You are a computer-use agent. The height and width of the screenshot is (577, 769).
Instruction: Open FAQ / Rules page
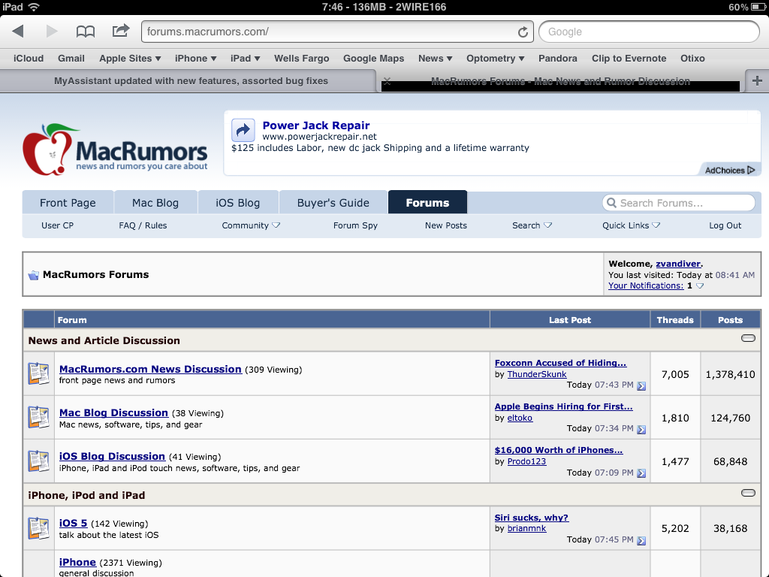(143, 225)
